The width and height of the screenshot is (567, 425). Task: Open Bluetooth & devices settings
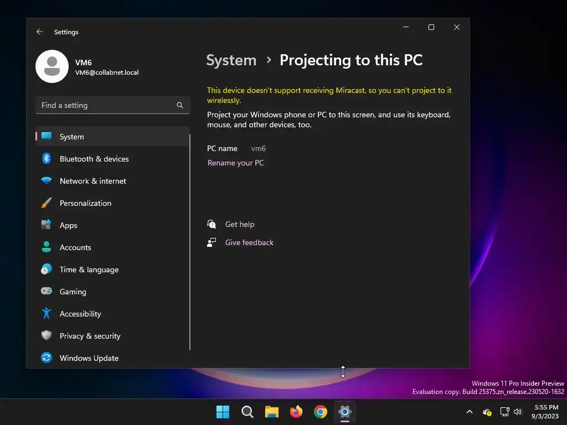112,159
